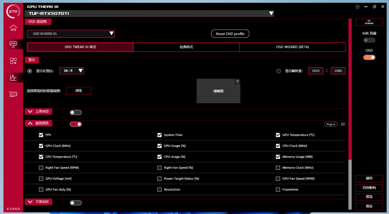389x214 pixels.
Task: Enable the 0dB fan toggle
Action: pos(369,40)
